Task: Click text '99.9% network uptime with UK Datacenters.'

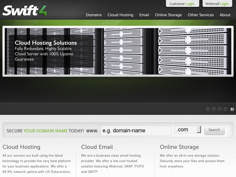Action: [x=37, y=172]
